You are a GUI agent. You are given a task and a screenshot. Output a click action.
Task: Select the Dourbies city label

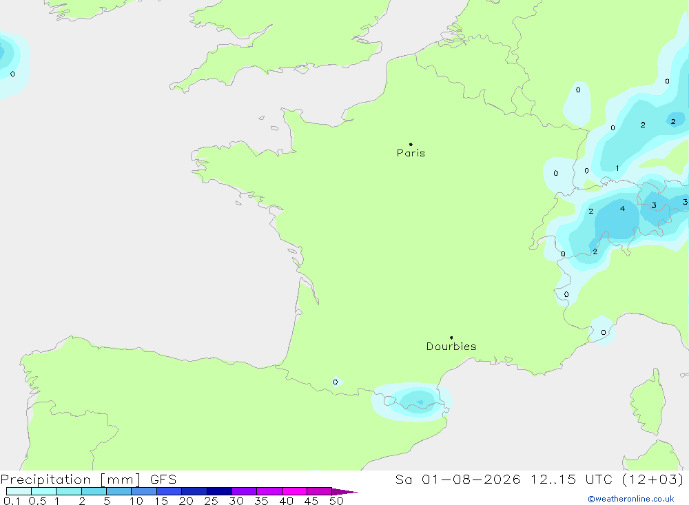coord(451,347)
